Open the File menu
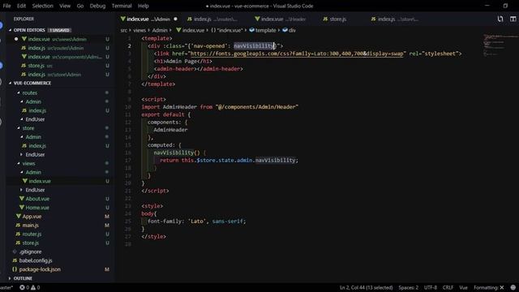 click(6, 6)
